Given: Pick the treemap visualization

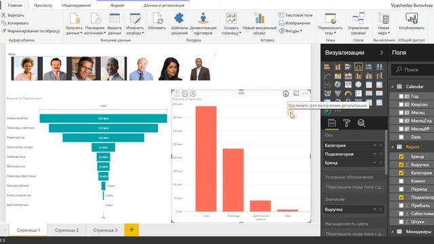Looking at the screenshot, I should (348, 84).
